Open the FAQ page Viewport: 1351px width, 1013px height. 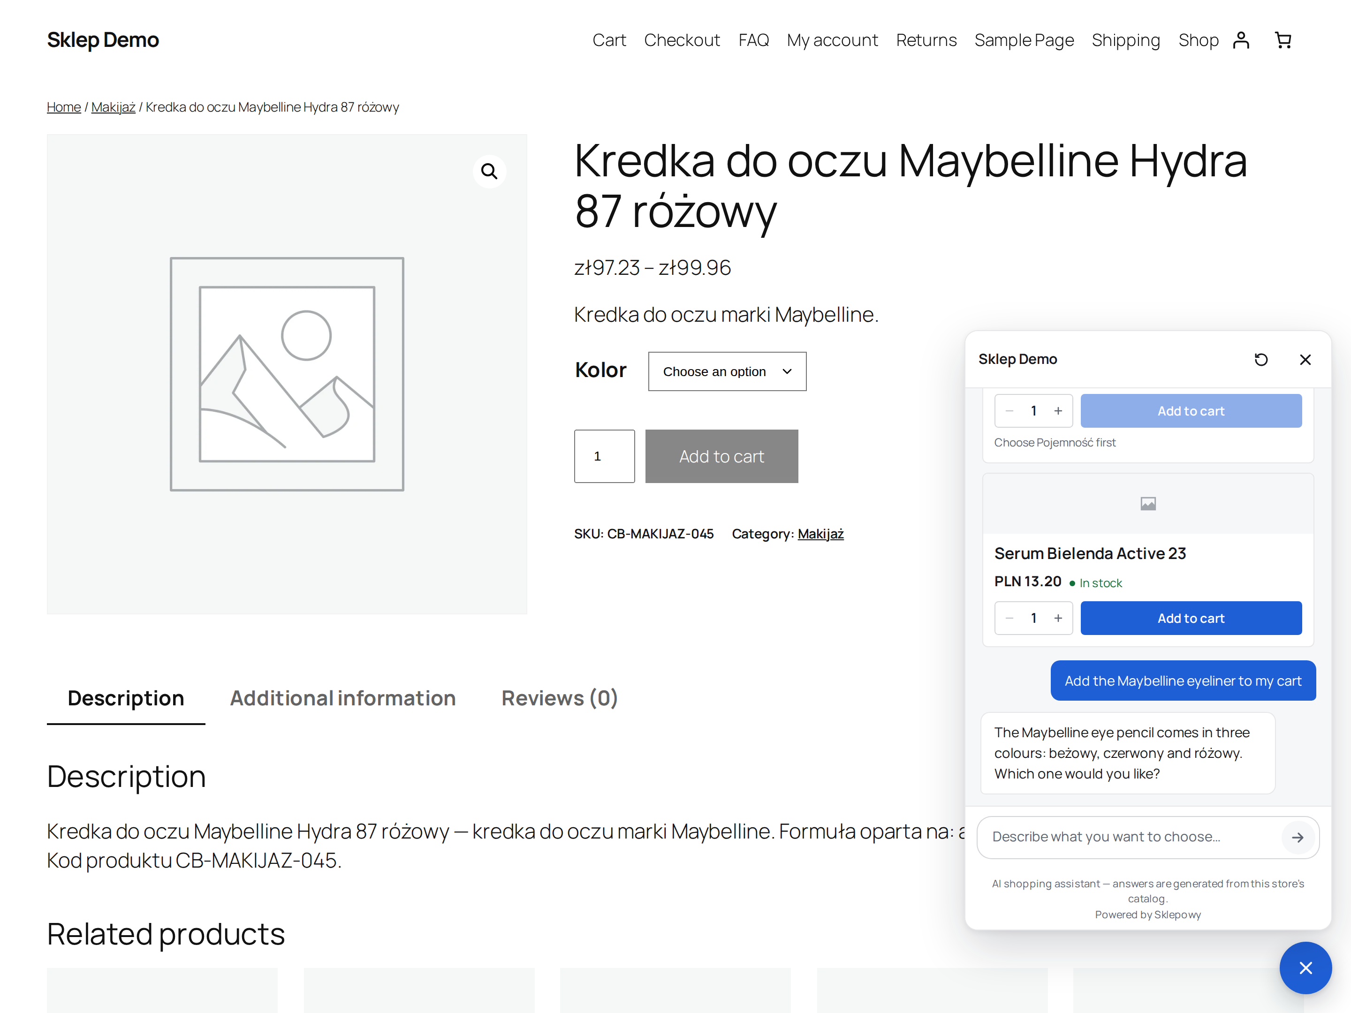pos(753,40)
